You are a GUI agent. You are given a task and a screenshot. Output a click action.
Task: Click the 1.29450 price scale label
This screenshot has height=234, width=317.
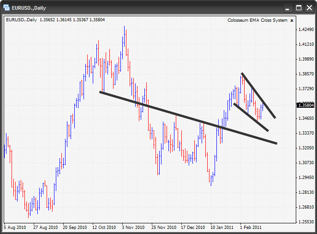pos(306,177)
